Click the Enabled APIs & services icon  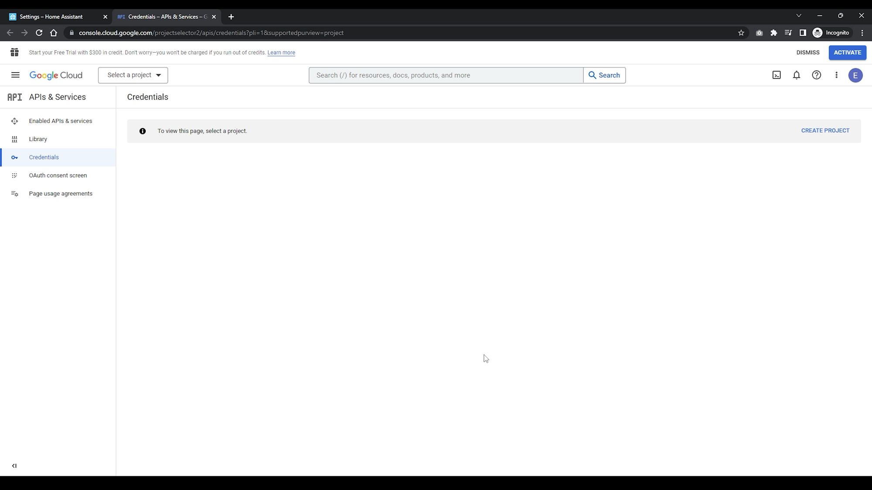click(x=14, y=121)
